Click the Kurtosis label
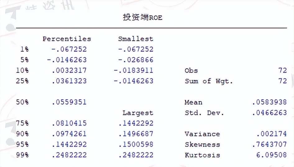294x167 pixels. [x=202, y=155]
